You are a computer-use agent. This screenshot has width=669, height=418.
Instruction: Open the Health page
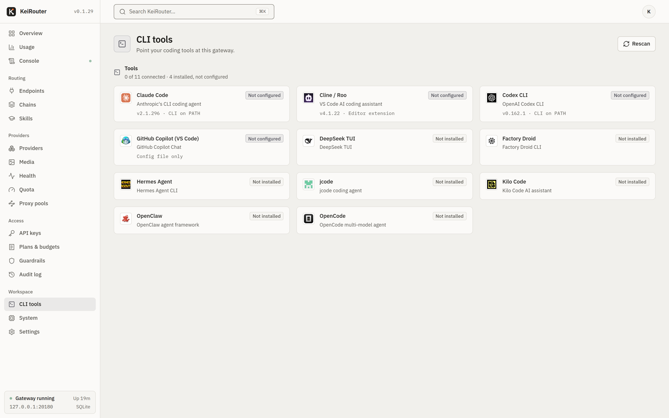click(50, 176)
